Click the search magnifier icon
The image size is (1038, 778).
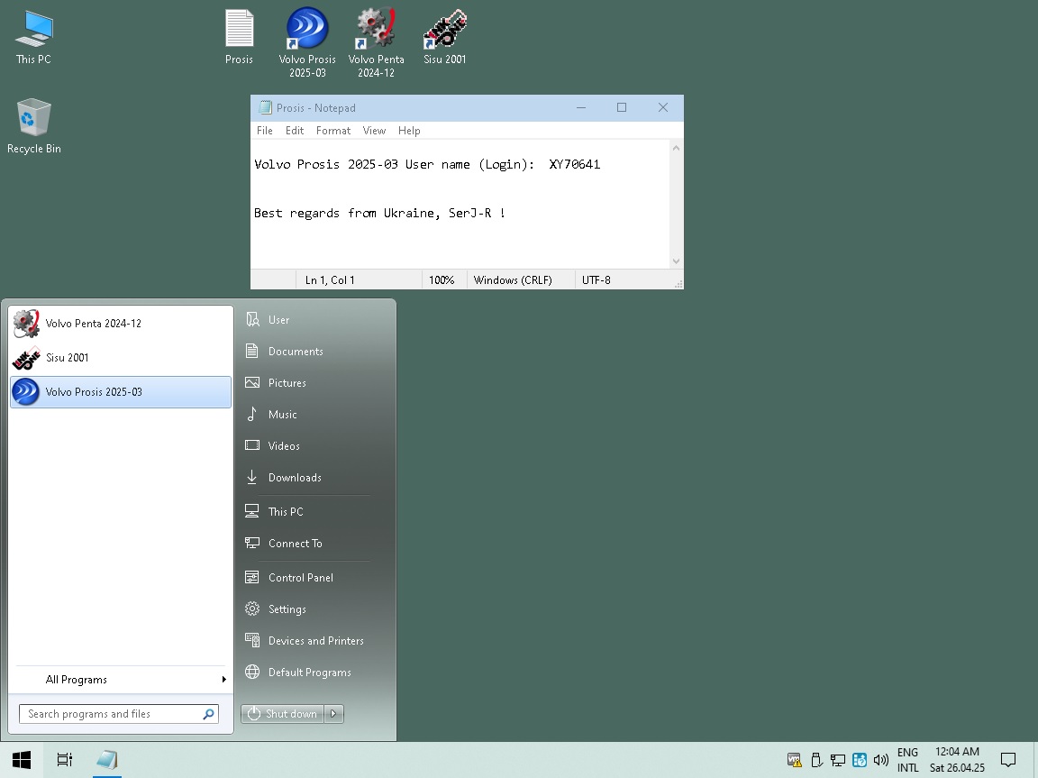click(x=208, y=714)
